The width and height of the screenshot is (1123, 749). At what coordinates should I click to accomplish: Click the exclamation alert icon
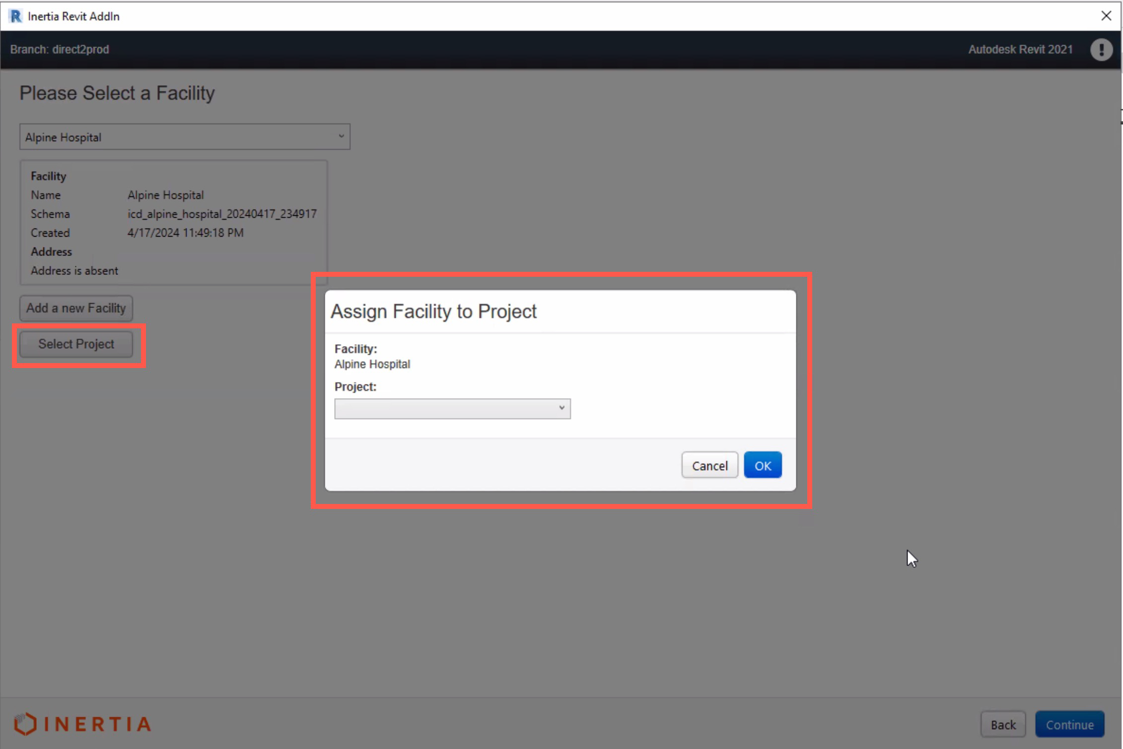click(1101, 50)
